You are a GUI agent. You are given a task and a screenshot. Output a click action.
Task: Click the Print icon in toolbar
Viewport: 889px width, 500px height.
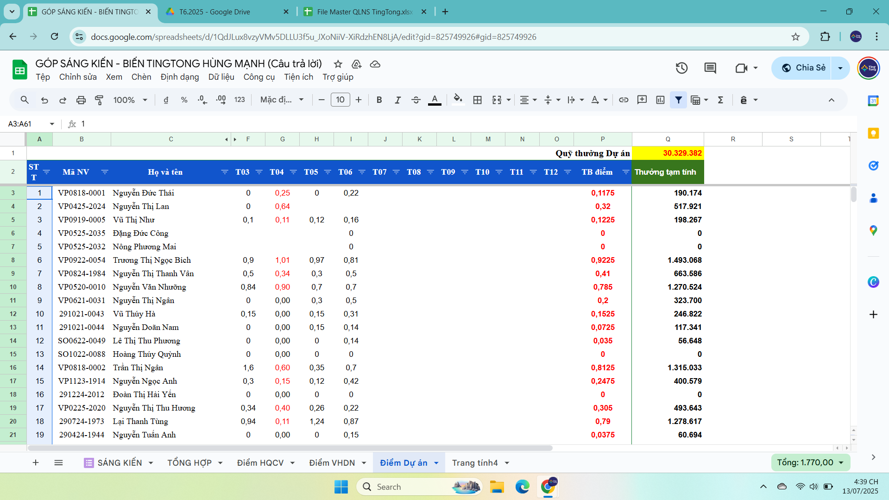[x=81, y=100]
